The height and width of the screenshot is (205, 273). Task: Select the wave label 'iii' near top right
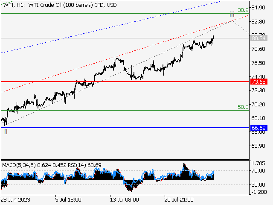(232, 14)
